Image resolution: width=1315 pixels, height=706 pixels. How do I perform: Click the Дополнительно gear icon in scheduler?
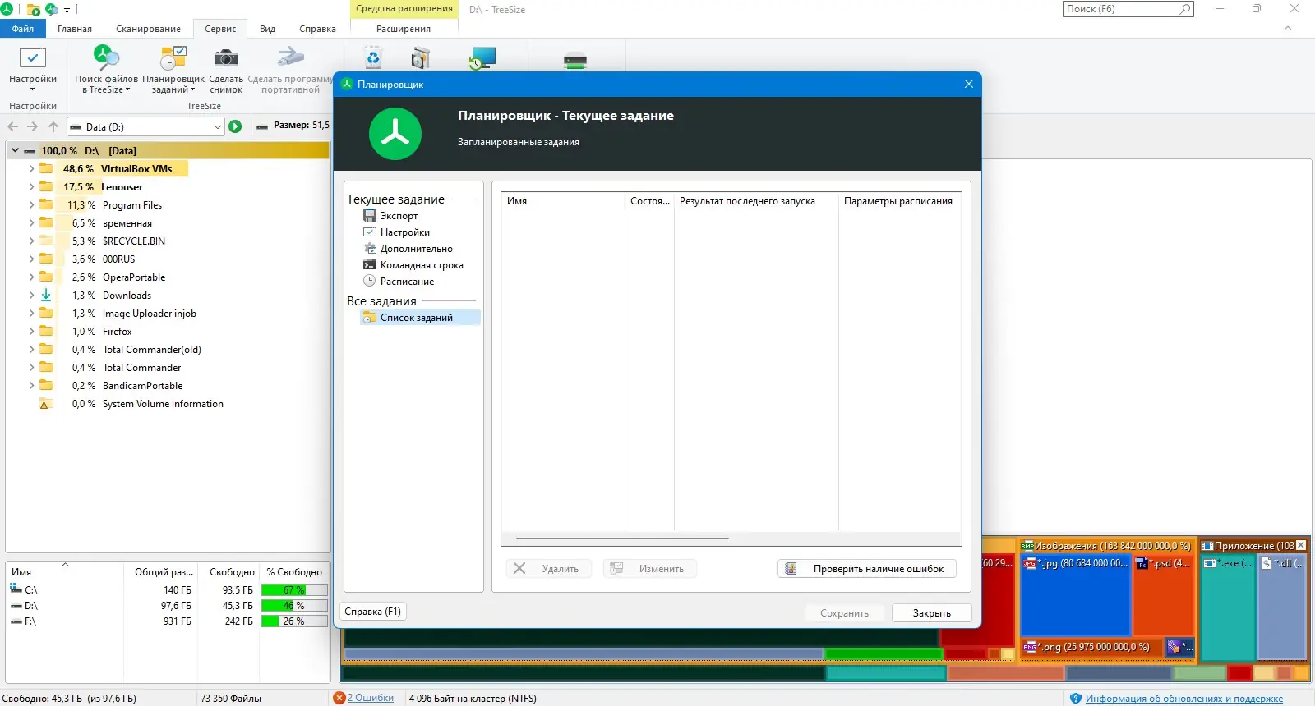click(370, 249)
